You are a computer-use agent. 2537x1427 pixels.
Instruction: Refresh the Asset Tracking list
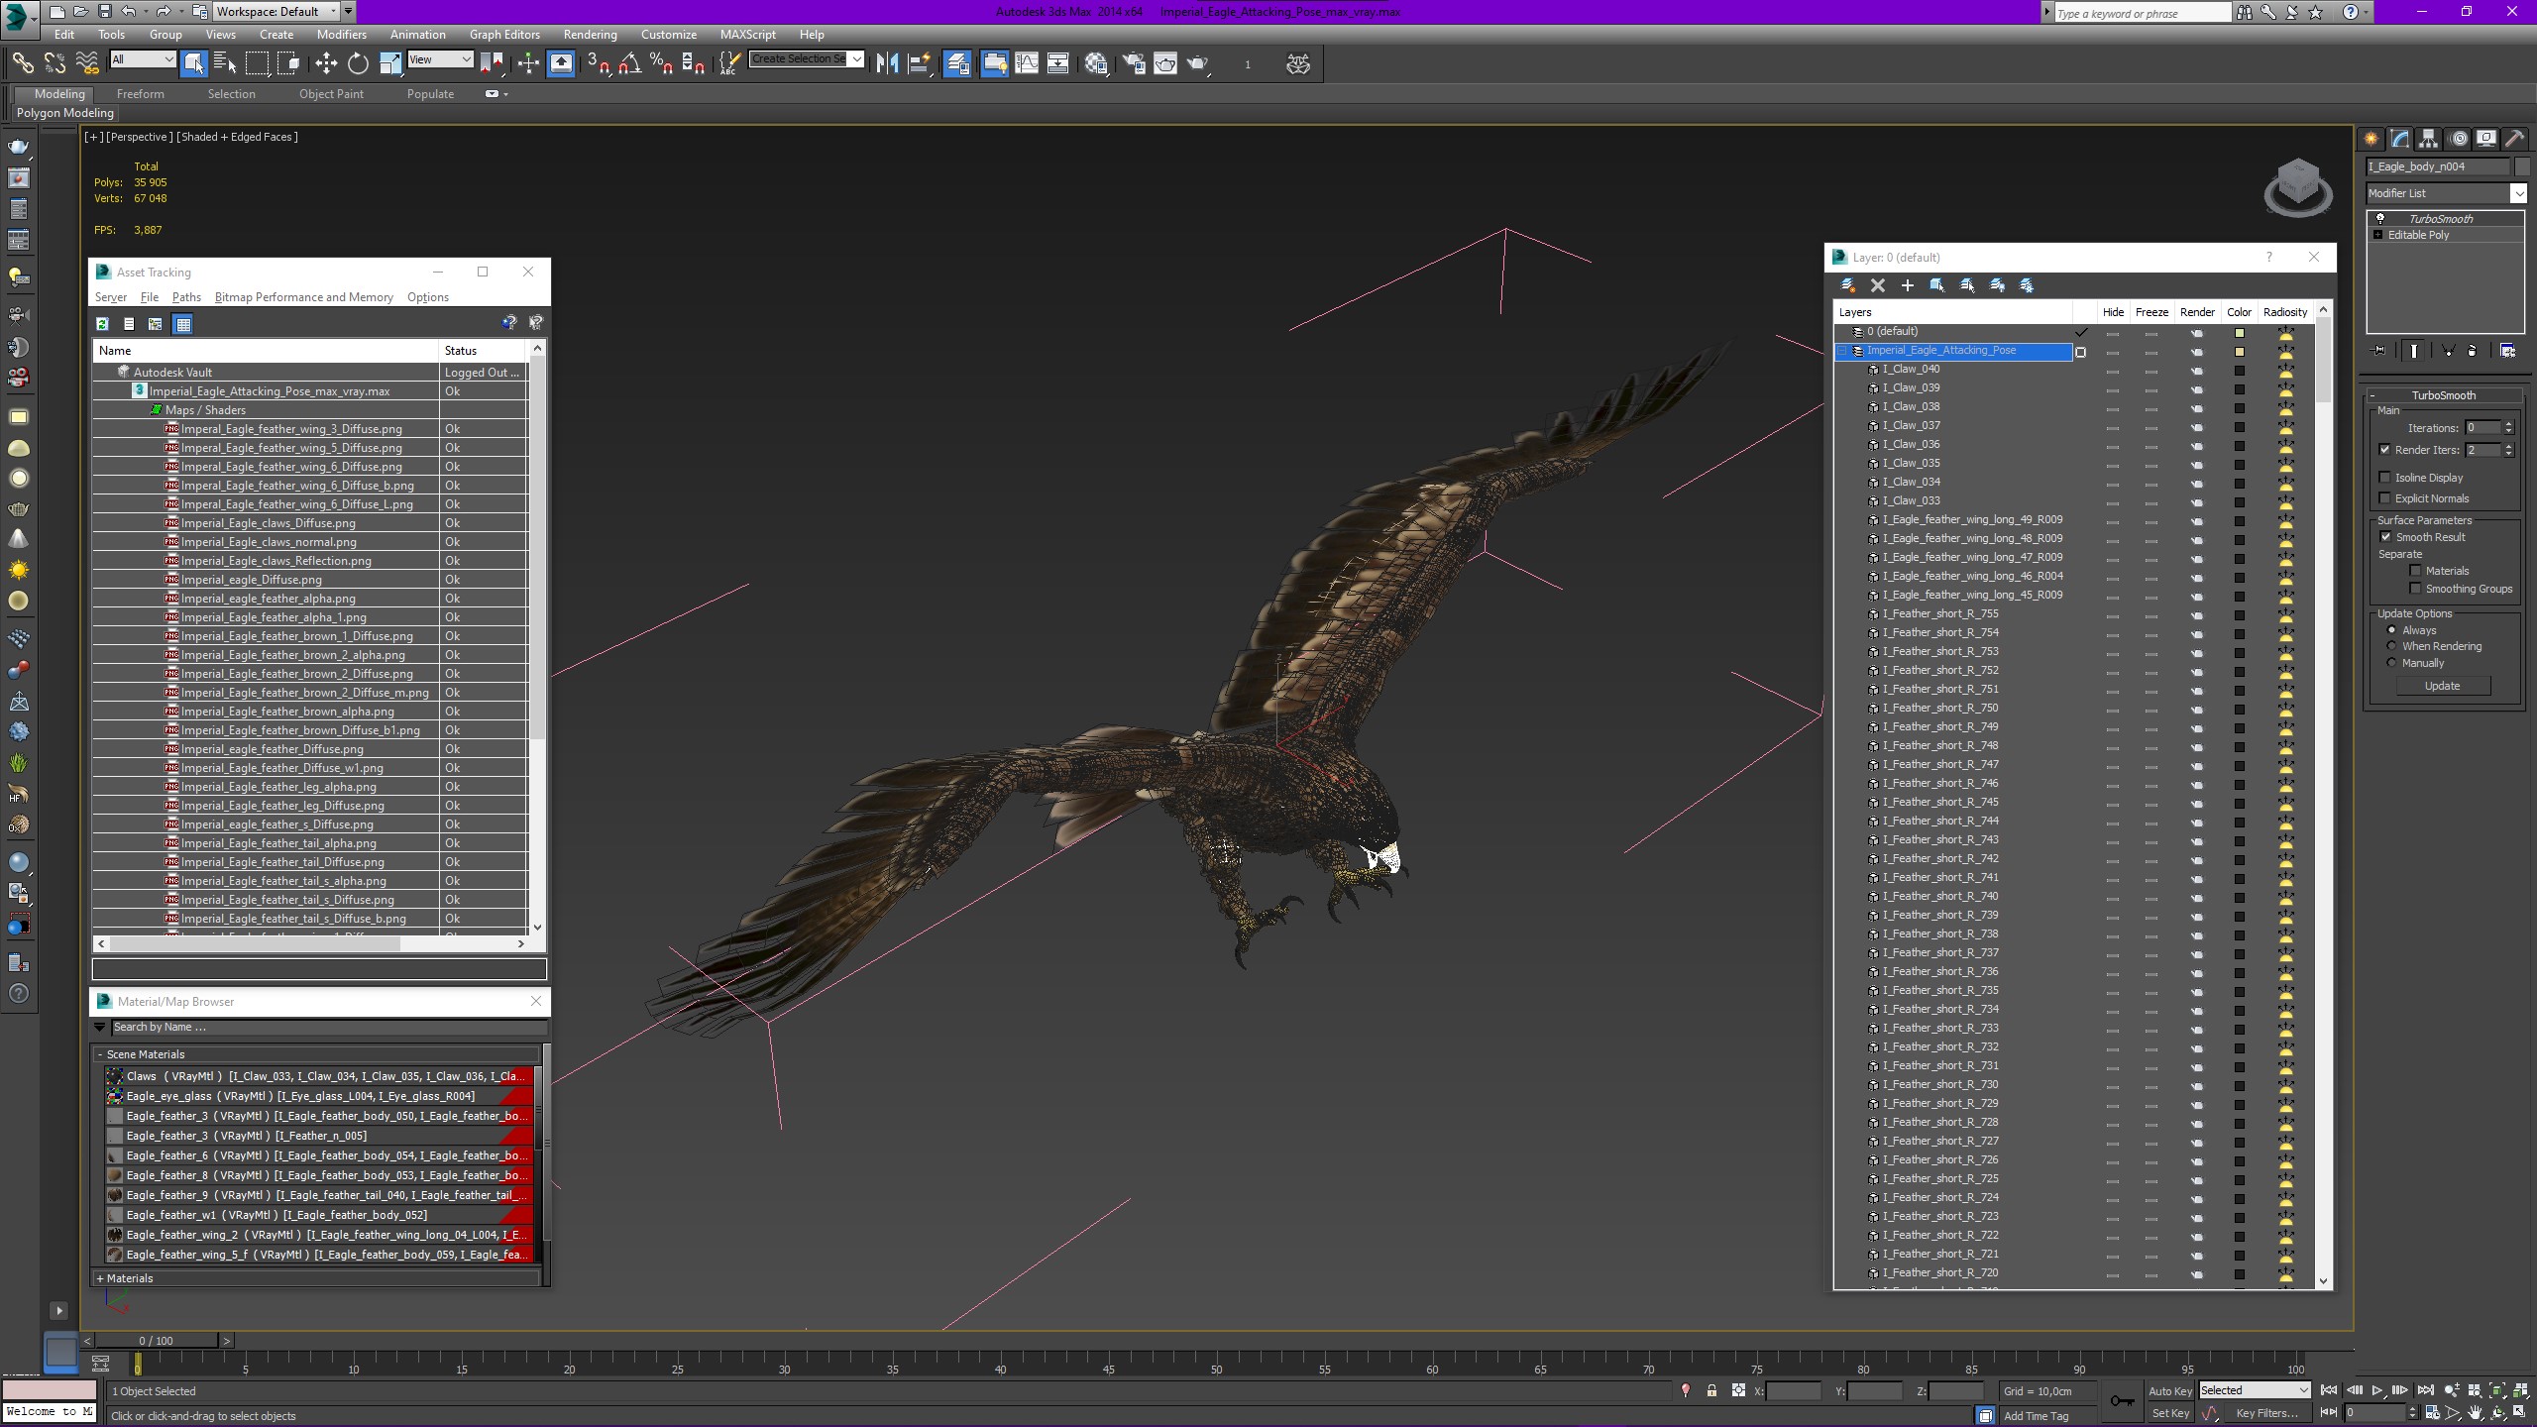(x=102, y=324)
